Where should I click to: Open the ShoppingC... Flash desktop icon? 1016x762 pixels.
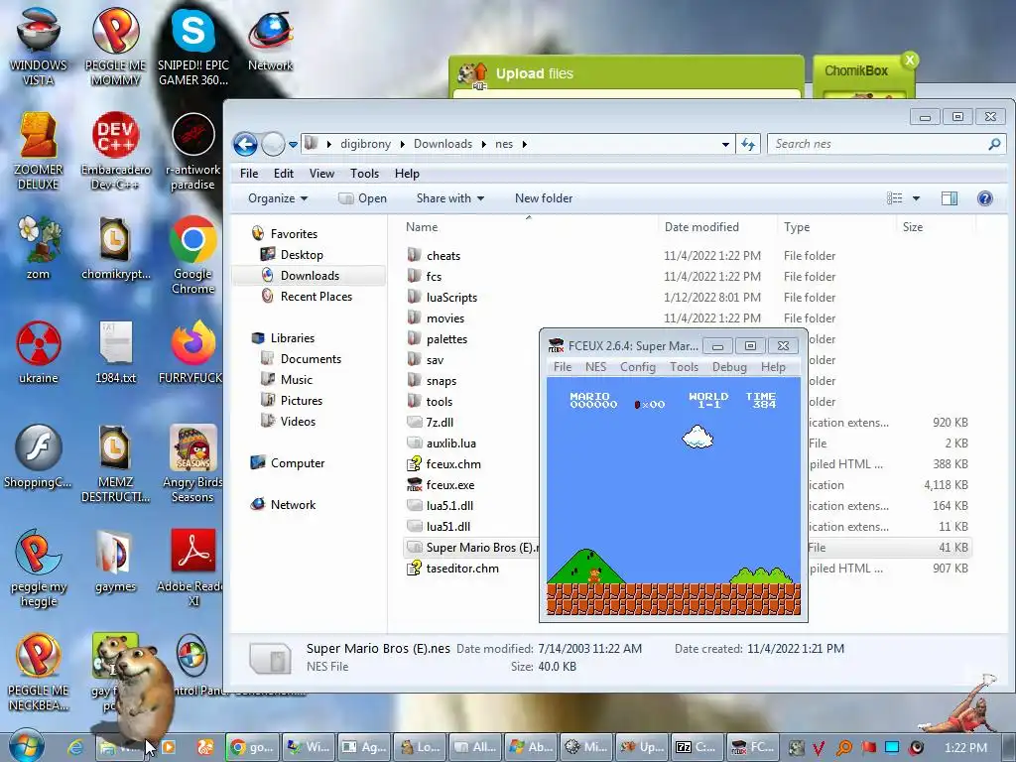click(x=39, y=456)
